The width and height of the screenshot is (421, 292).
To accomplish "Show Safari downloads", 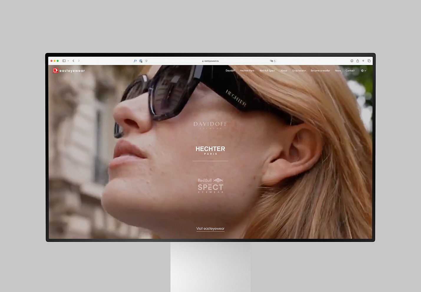I will point(352,61).
